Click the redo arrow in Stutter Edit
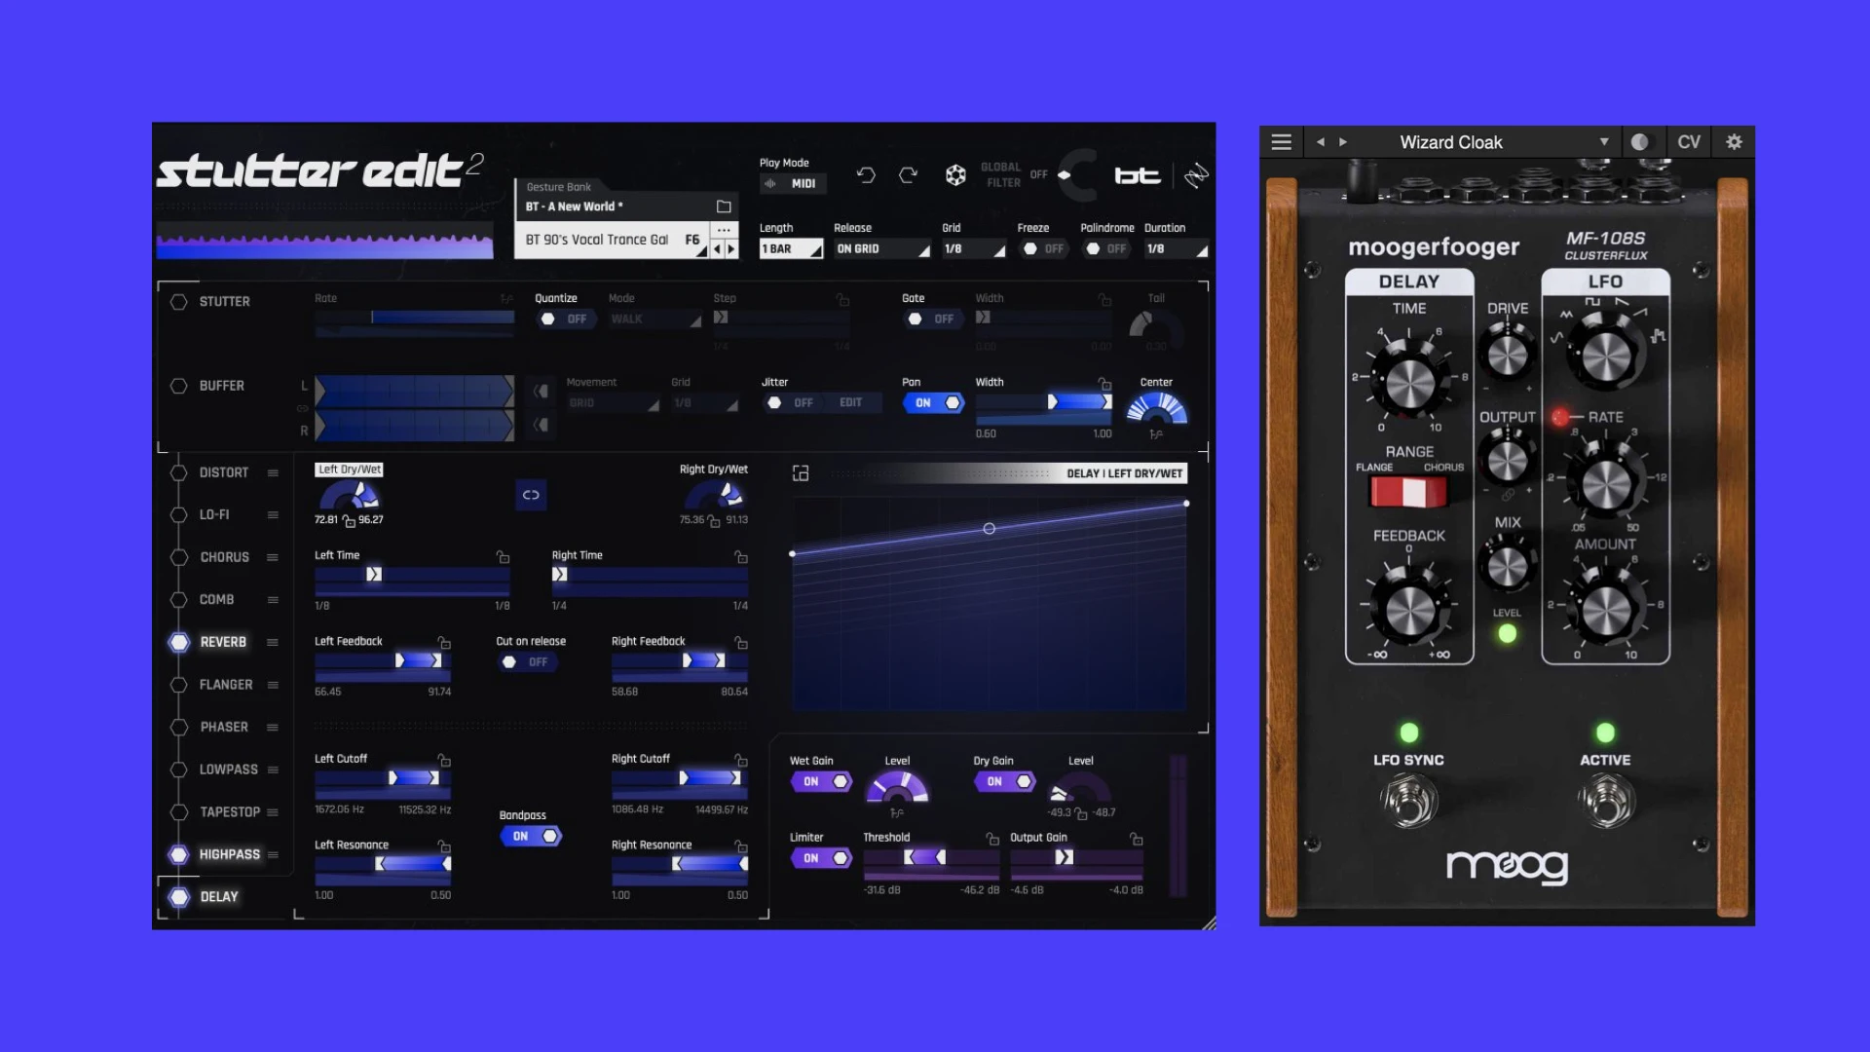 (x=909, y=175)
